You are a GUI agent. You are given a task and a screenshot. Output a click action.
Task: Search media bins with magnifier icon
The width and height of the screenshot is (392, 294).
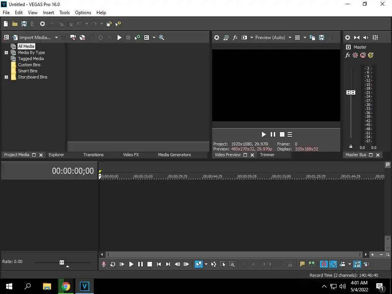tap(162, 38)
